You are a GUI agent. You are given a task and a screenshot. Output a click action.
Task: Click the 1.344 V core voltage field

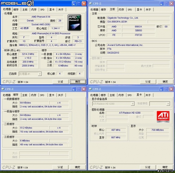[56, 28]
